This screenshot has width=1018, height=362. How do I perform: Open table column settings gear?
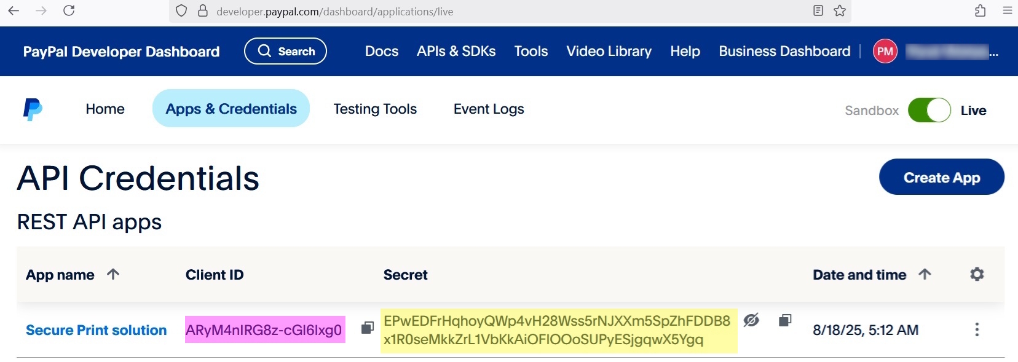pos(977,274)
